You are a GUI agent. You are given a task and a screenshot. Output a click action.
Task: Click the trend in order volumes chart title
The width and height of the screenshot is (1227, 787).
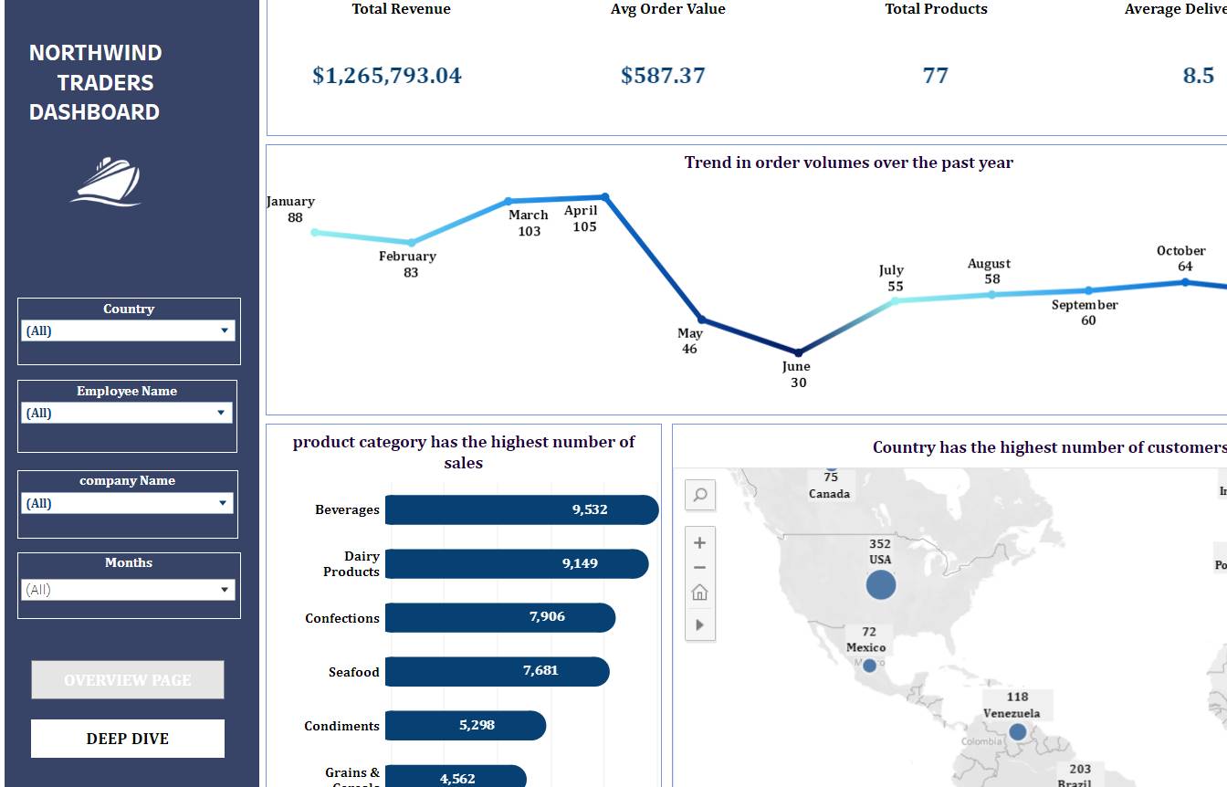coord(849,163)
